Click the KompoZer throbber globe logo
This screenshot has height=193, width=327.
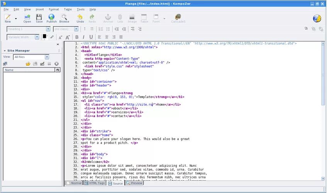(317, 19)
